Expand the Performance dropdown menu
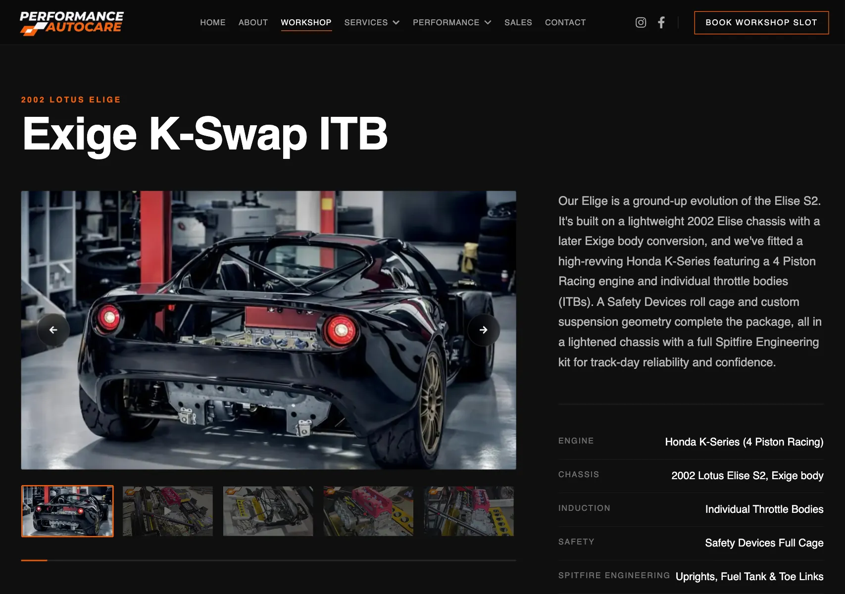The height and width of the screenshot is (594, 845). point(452,22)
